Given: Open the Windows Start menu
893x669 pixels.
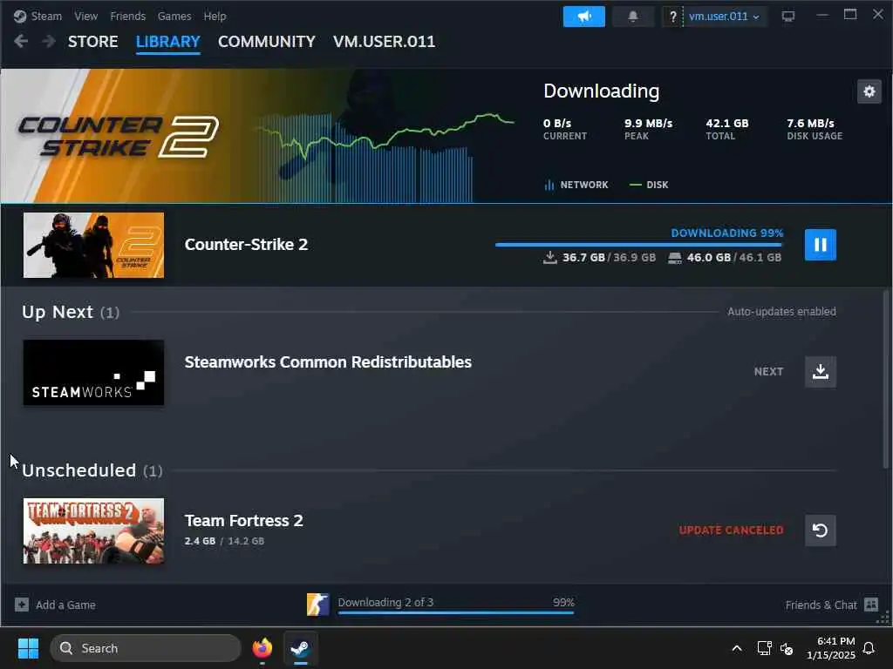Looking at the screenshot, I should [28, 648].
